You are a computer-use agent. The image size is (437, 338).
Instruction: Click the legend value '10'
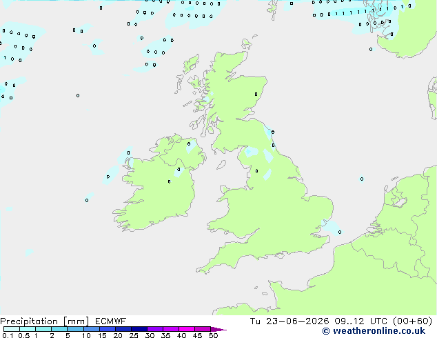tap(86, 335)
